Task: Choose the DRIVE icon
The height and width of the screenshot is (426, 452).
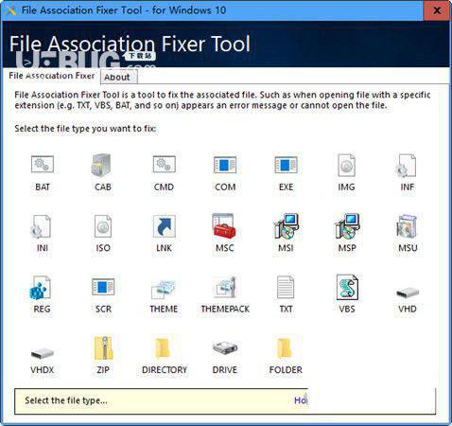Action: click(x=225, y=347)
